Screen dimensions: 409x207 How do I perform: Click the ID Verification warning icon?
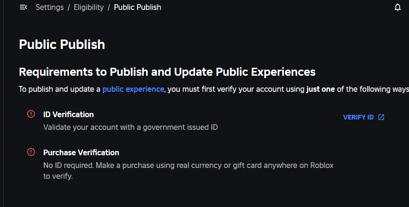[31, 114]
